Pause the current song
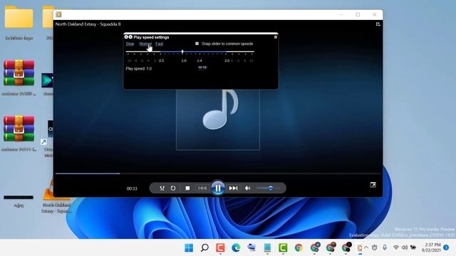Screen dimensions: 456x256 coord(218,188)
